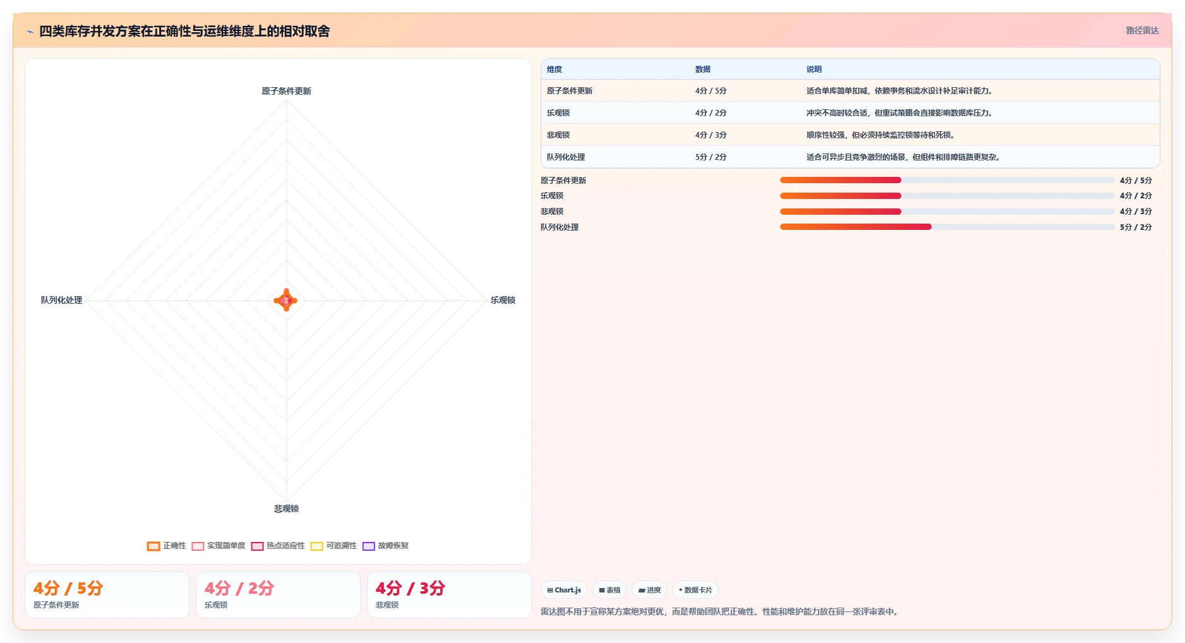Open the 4分 / 2分 乐观锁 data card
Image resolution: width=1185 pixels, height=643 pixels.
[278, 595]
